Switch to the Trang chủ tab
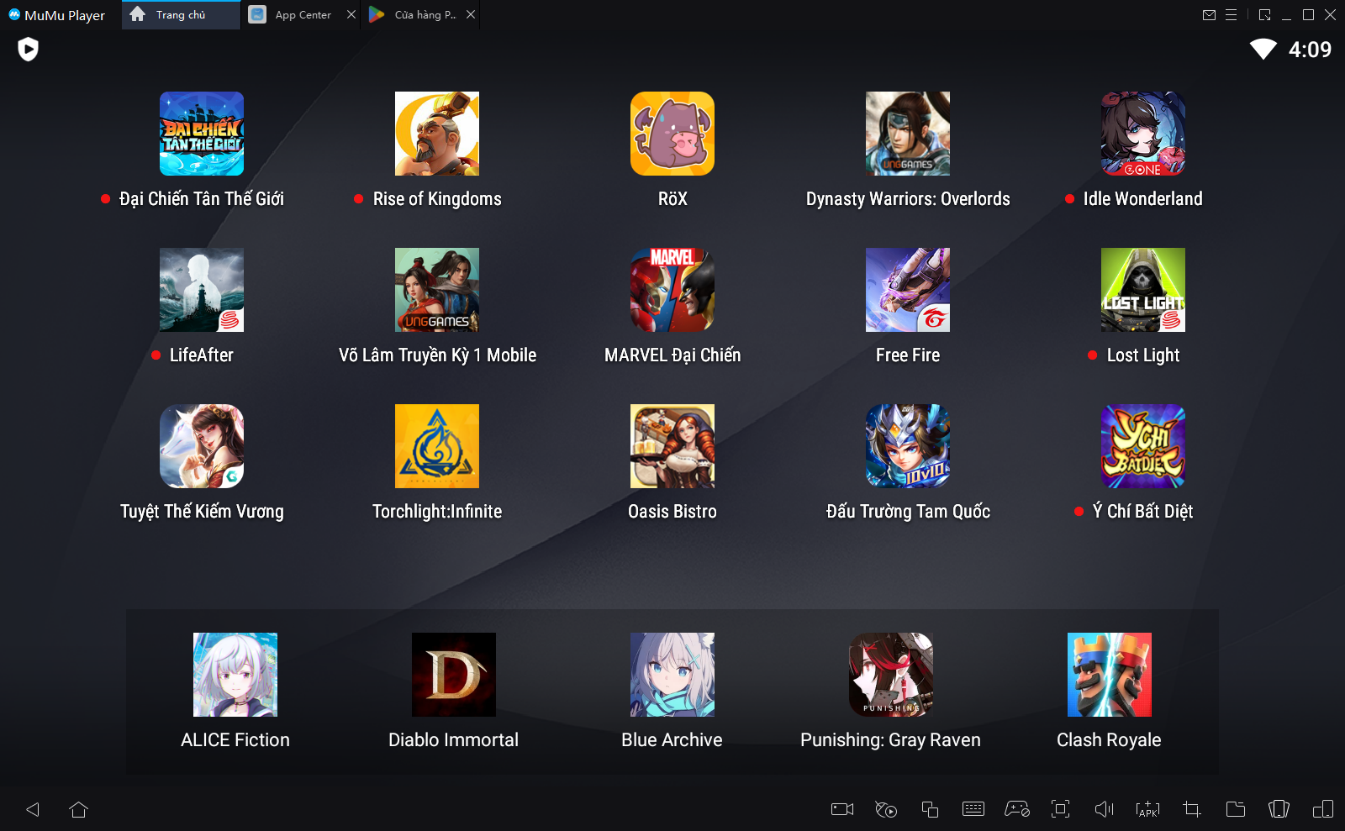 pyautogui.click(x=180, y=15)
